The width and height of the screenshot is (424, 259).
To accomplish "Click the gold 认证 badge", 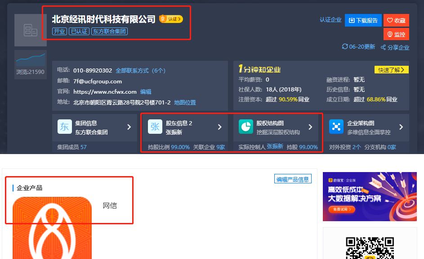I will (x=171, y=19).
